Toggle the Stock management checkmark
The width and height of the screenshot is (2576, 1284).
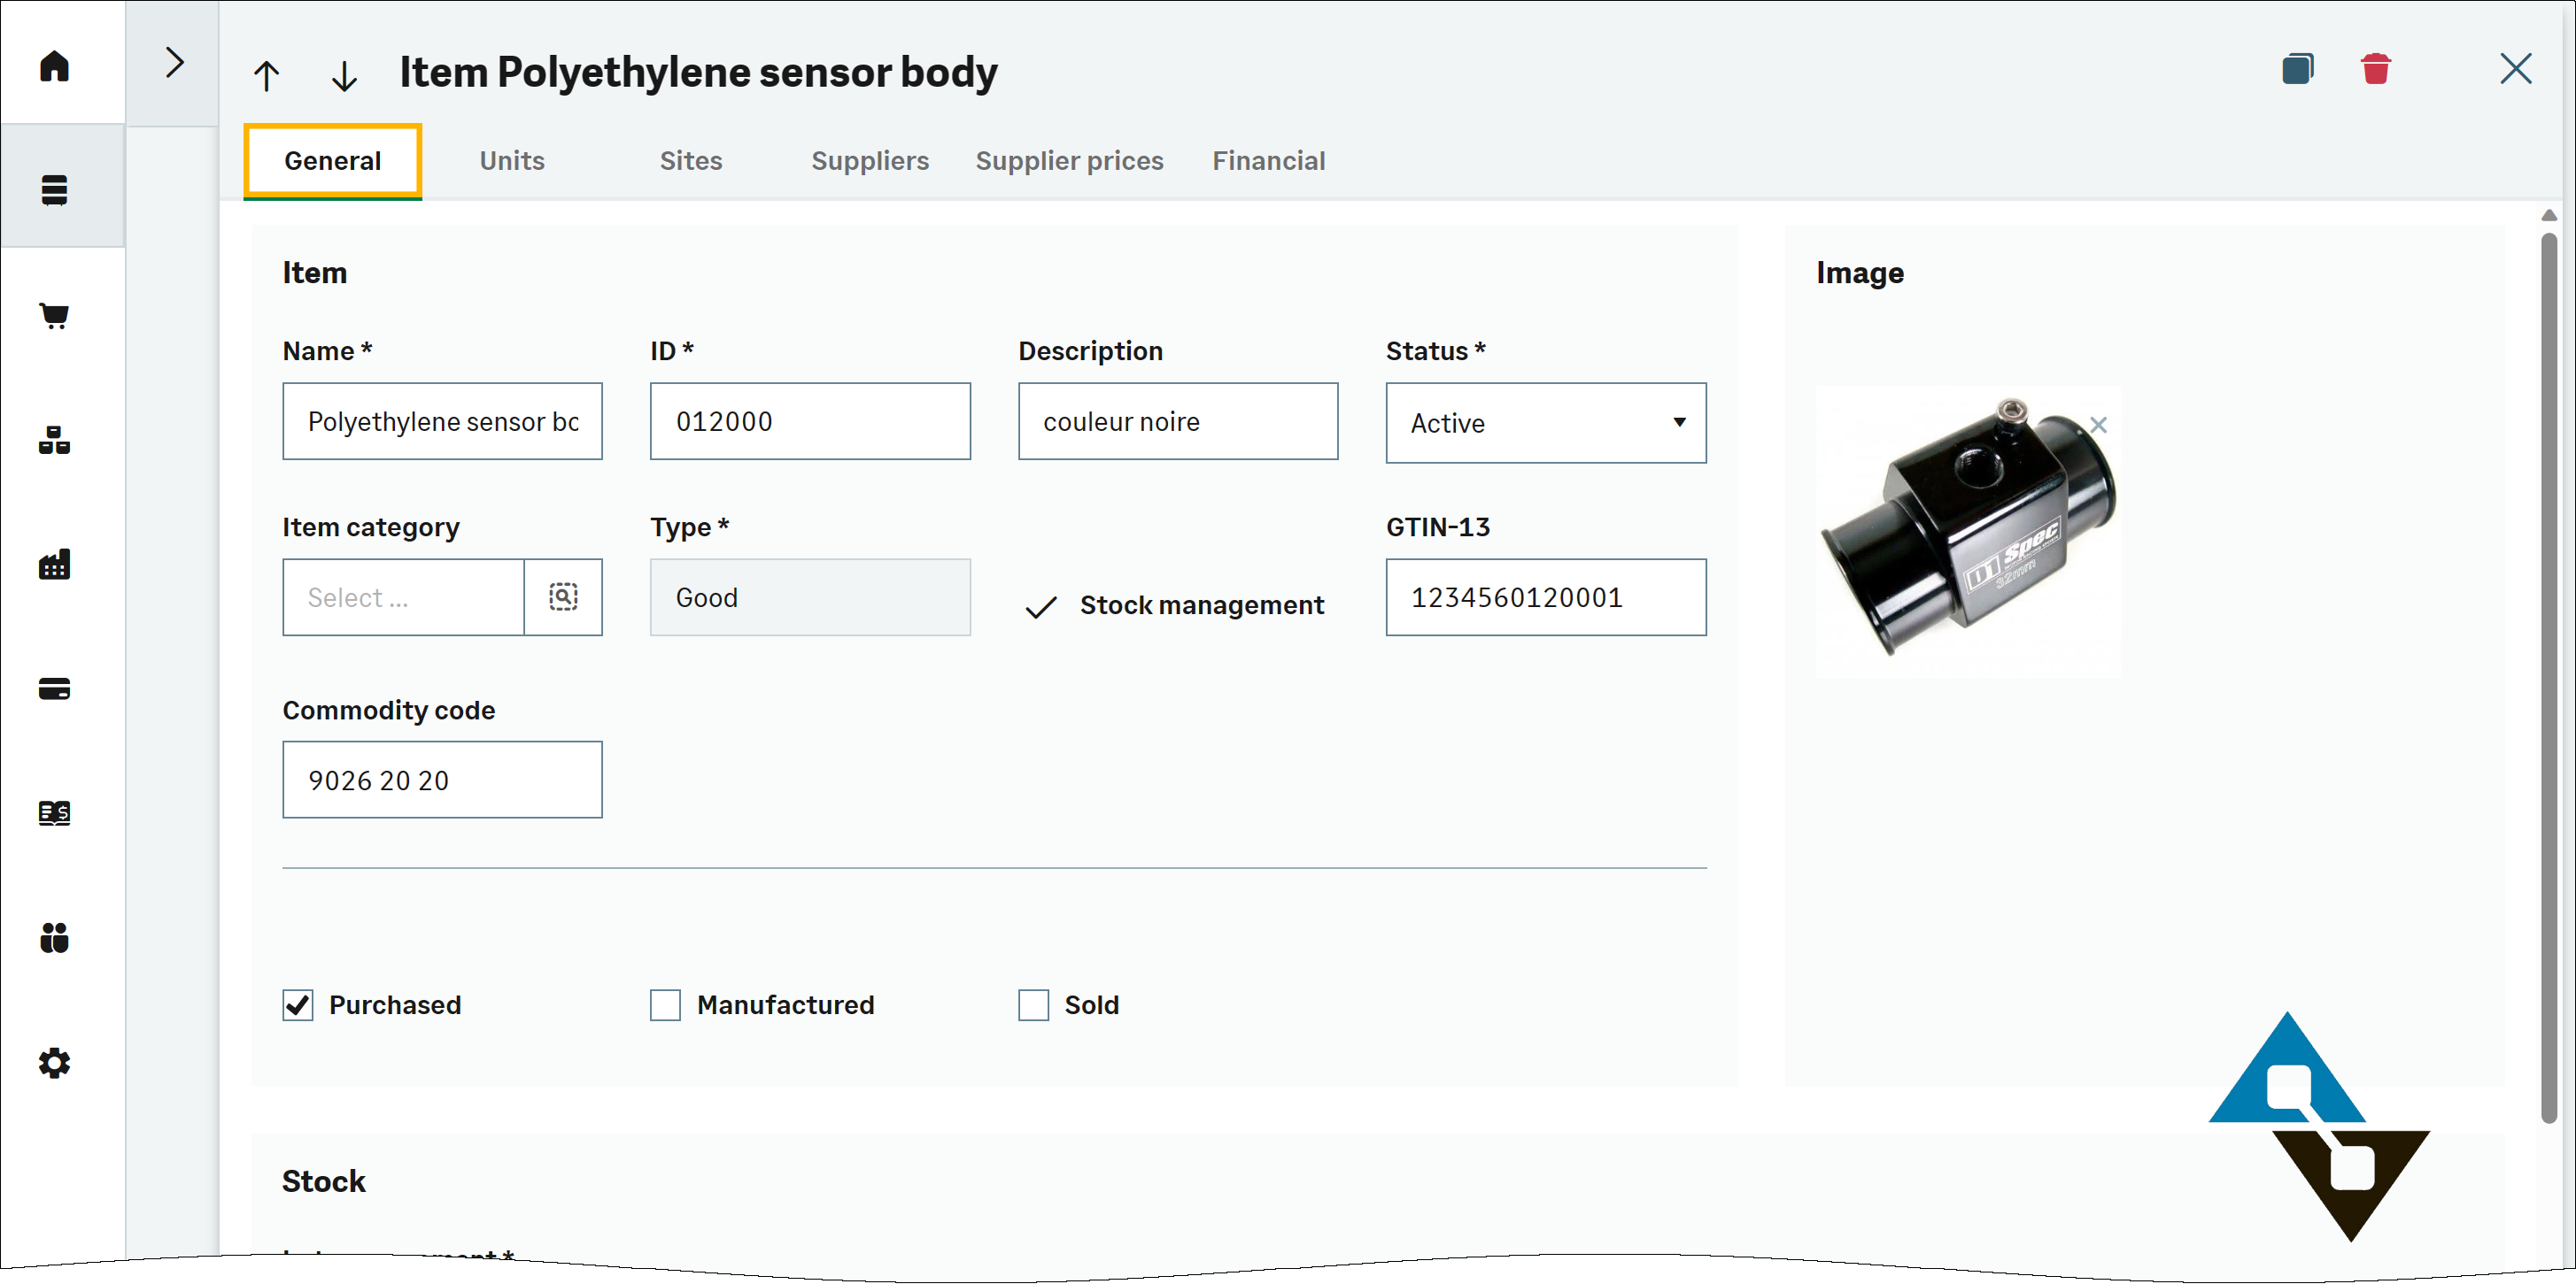click(x=1041, y=606)
